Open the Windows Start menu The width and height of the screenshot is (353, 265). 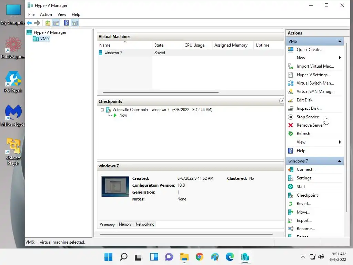[109, 257]
